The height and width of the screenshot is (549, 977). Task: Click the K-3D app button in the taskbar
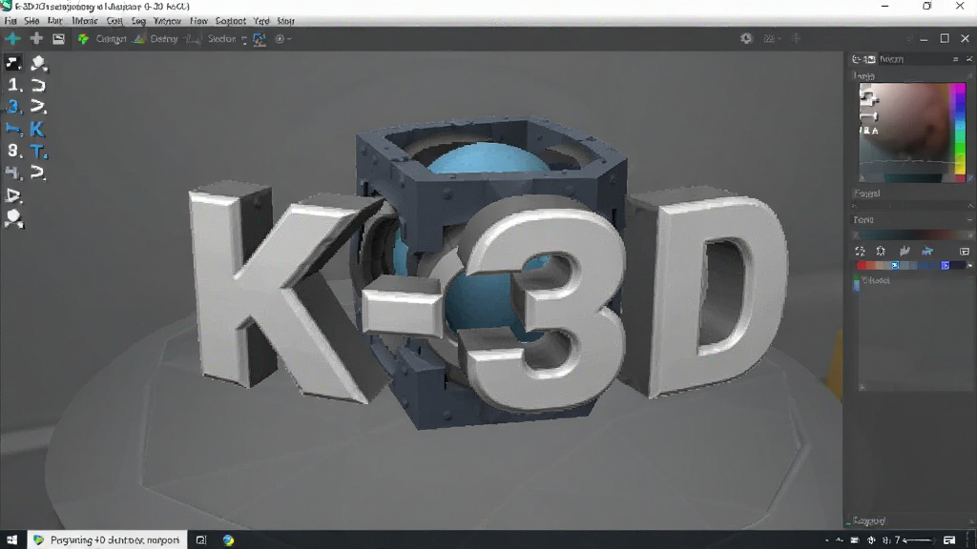(x=107, y=539)
